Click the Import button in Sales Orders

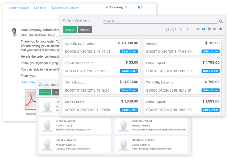(x=85, y=29)
